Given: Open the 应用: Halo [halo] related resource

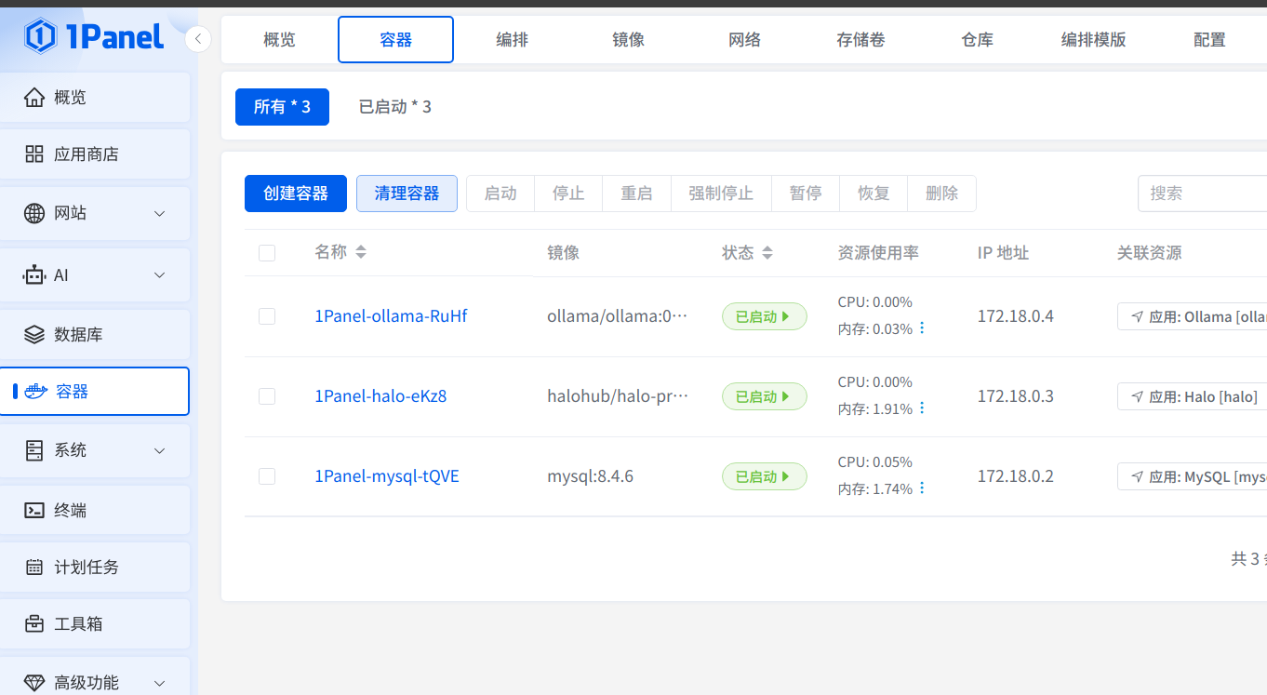Looking at the screenshot, I should coord(1194,396).
